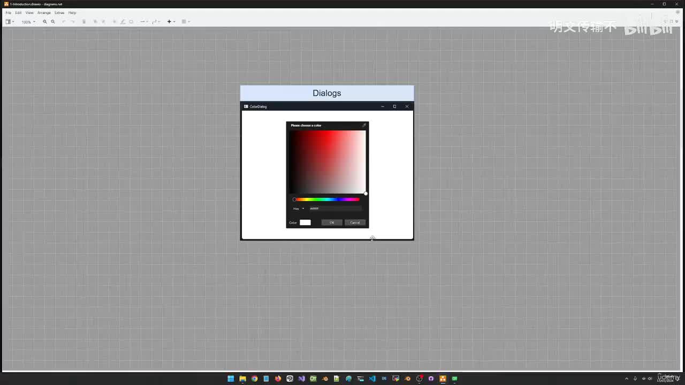
Task: Maximize the ColorDialog window
Action: [x=395, y=106]
